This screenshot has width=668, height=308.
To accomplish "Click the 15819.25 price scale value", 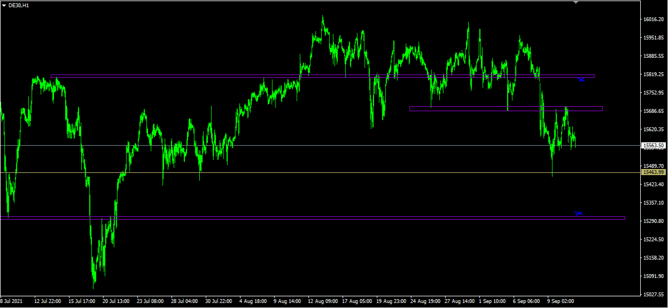I will pos(654,74).
